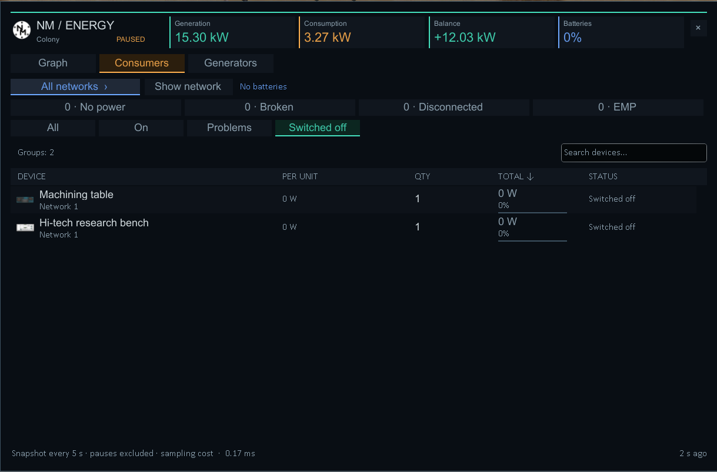Filter by 0 · Broken devices
Viewport: 717px width, 472px height.
click(269, 107)
